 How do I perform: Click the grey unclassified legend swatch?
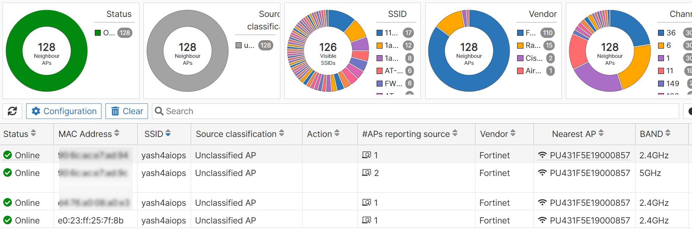pos(239,45)
